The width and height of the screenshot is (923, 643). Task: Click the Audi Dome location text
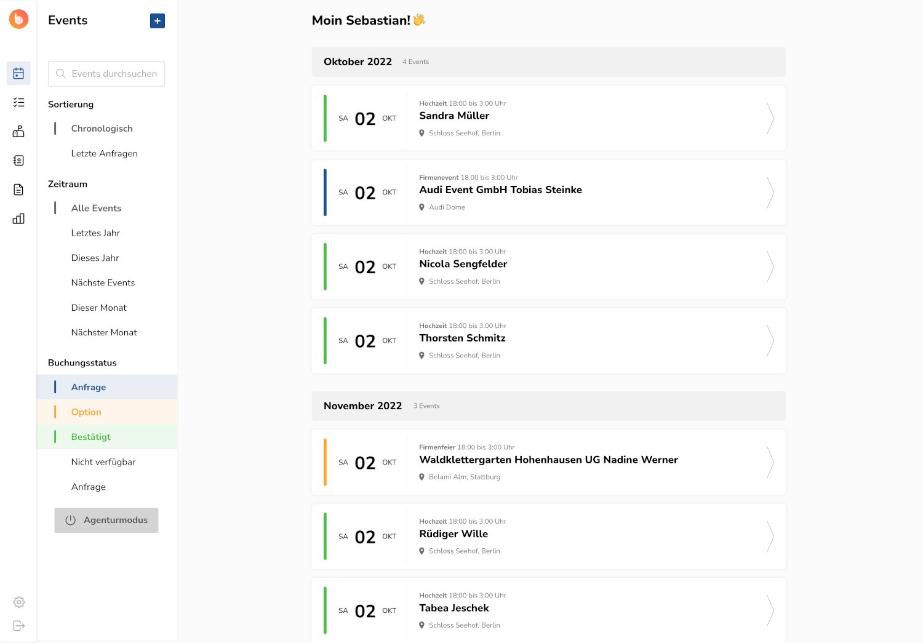pos(447,207)
